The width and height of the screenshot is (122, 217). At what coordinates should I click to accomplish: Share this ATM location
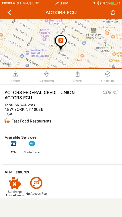pos(77,77)
